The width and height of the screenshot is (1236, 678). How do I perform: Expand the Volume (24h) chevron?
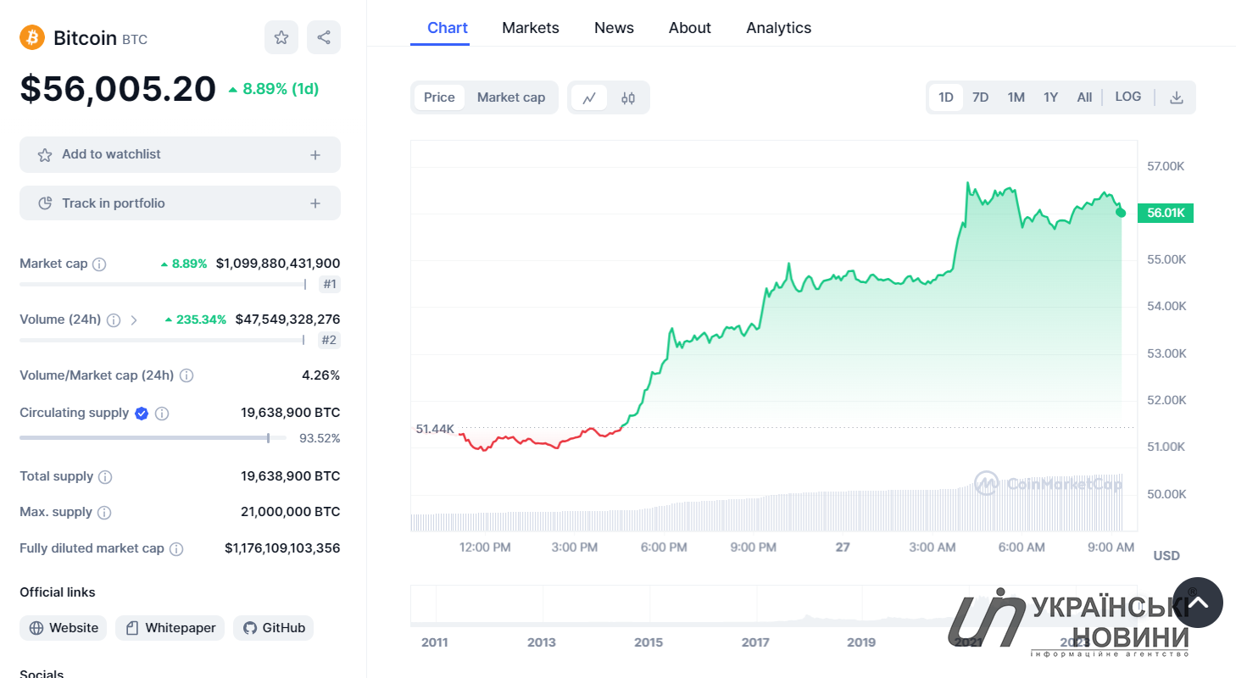click(x=134, y=320)
